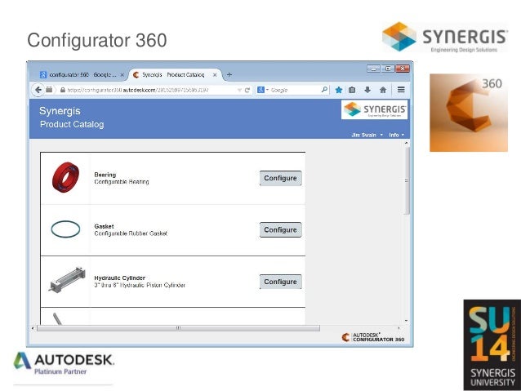
Task: Click the vertical scrollbar thumb
Action: pyautogui.click(x=407, y=180)
